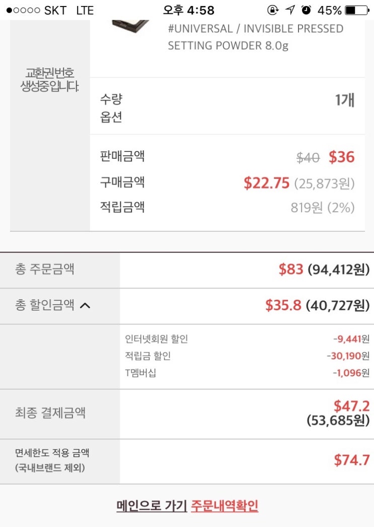Tap the rotation lock status icon
374x527 pixels.
[x=273, y=10]
